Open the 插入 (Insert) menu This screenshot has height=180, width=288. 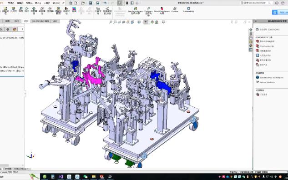point(38,3)
